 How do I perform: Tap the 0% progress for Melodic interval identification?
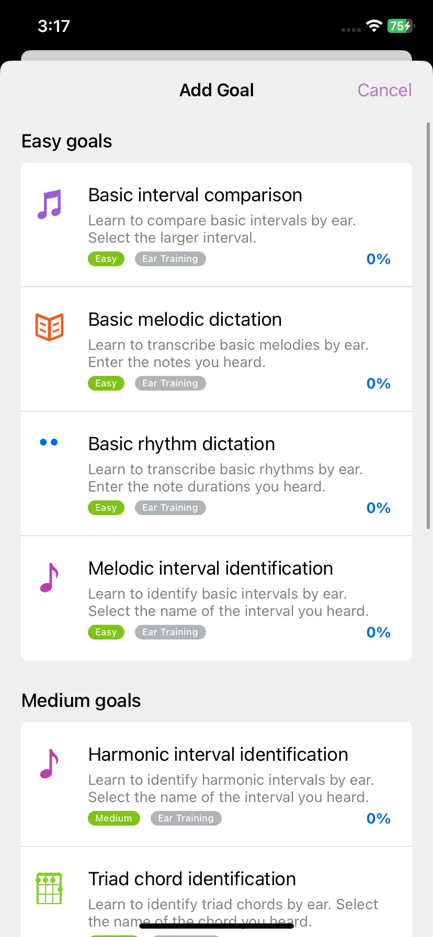pyautogui.click(x=379, y=632)
